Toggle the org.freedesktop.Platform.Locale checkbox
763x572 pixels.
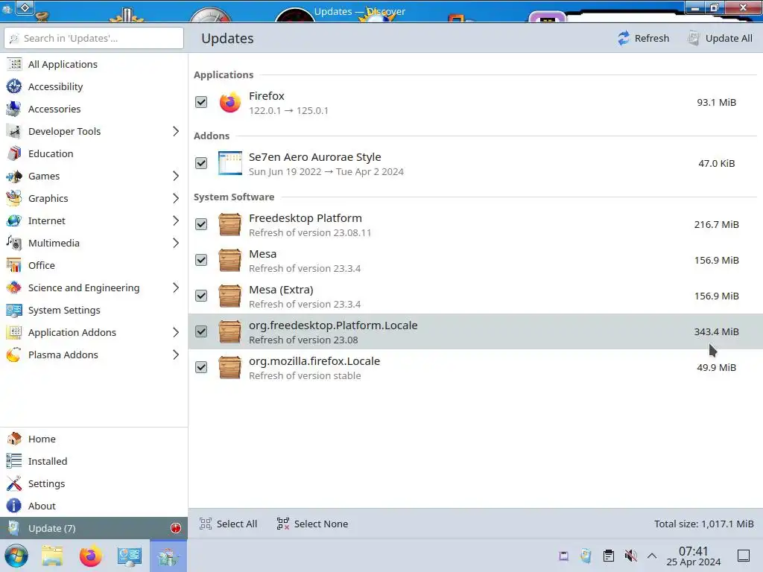[201, 331]
